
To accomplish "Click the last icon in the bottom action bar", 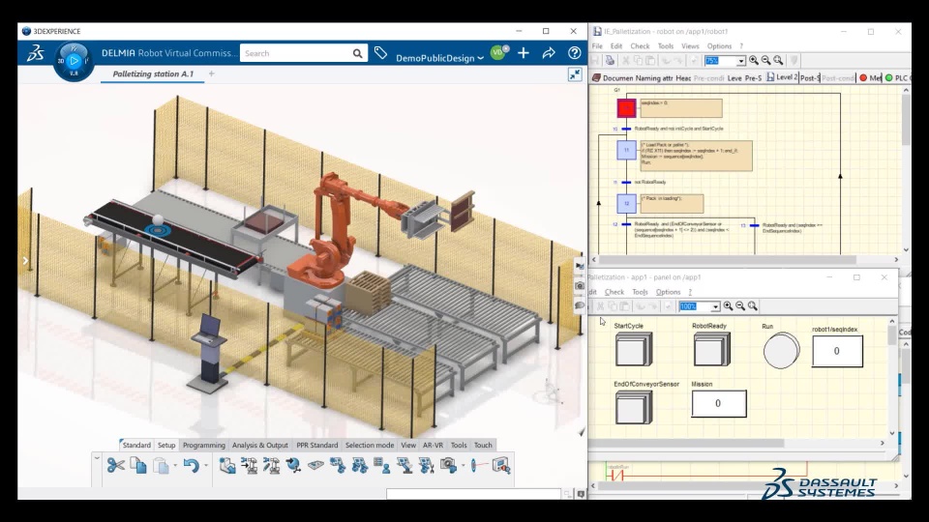I will [x=501, y=466].
